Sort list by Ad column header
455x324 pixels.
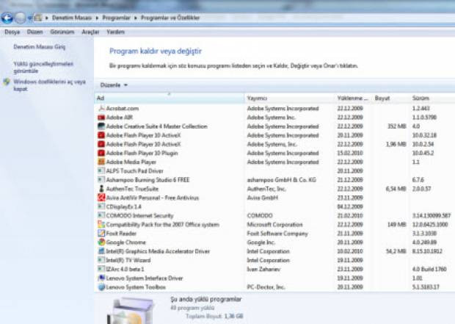pyautogui.click(x=170, y=98)
